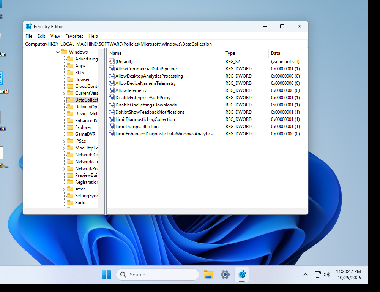The image size is (380, 292).
Task: Expand the IPSec key
Action: click(64, 141)
